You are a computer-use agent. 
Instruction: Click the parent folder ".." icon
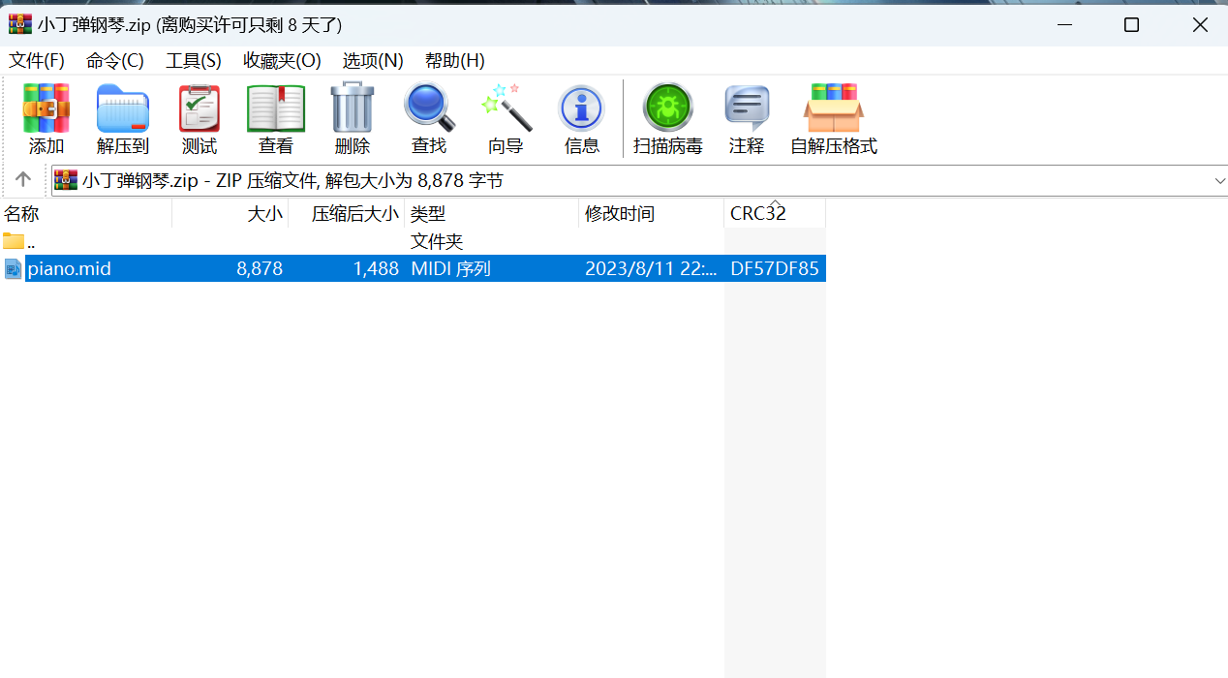point(14,241)
